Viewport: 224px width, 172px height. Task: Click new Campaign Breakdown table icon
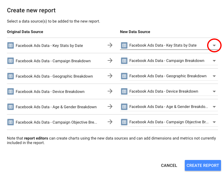(124, 61)
